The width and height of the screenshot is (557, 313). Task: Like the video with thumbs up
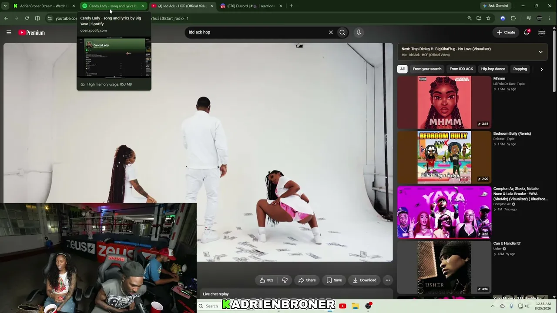266,280
